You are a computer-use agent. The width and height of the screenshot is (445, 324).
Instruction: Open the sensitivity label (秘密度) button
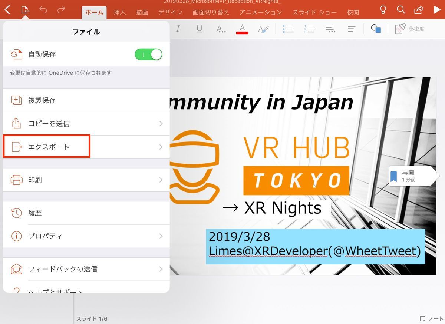pos(410,29)
